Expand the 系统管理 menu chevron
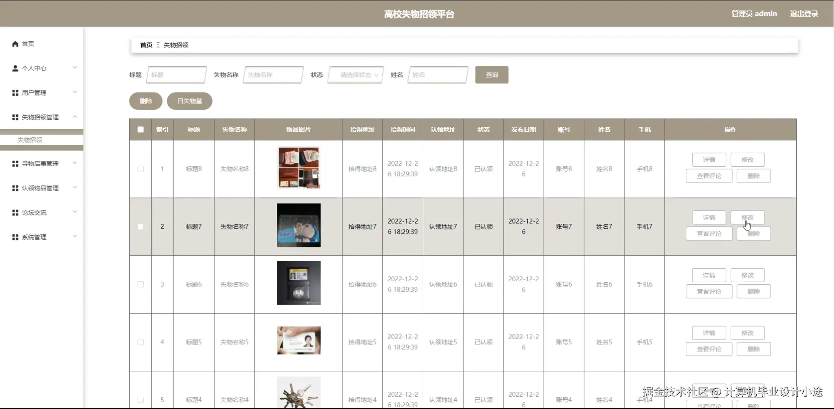This screenshot has height=409, width=834. [x=75, y=237]
